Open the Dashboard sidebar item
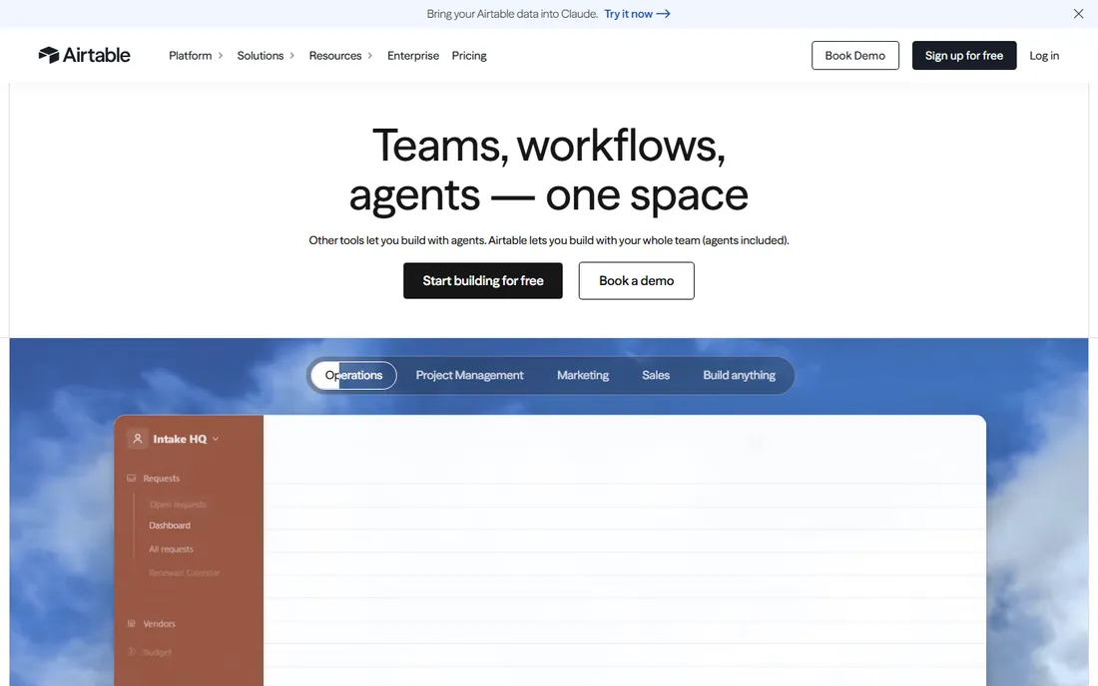The width and height of the screenshot is (1098, 686). click(x=170, y=525)
